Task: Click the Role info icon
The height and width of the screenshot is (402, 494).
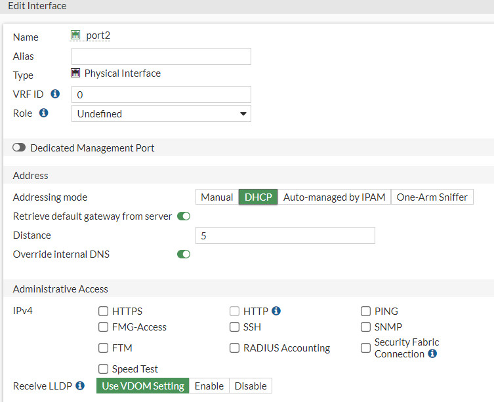Action: tap(43, 113)
